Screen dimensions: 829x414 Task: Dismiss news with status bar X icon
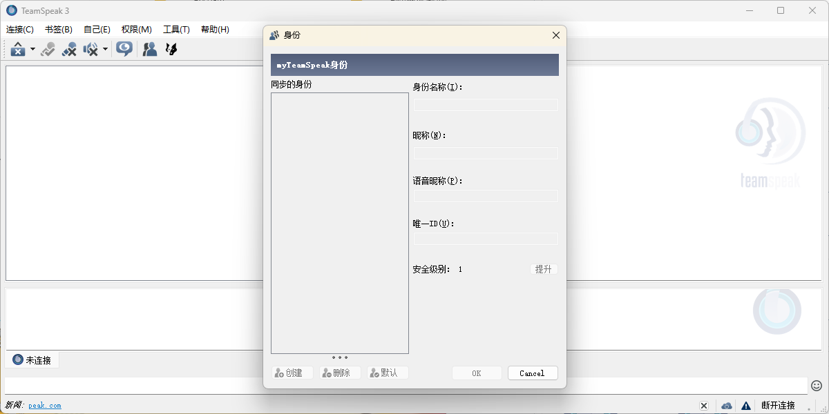[x=704, y=406]
